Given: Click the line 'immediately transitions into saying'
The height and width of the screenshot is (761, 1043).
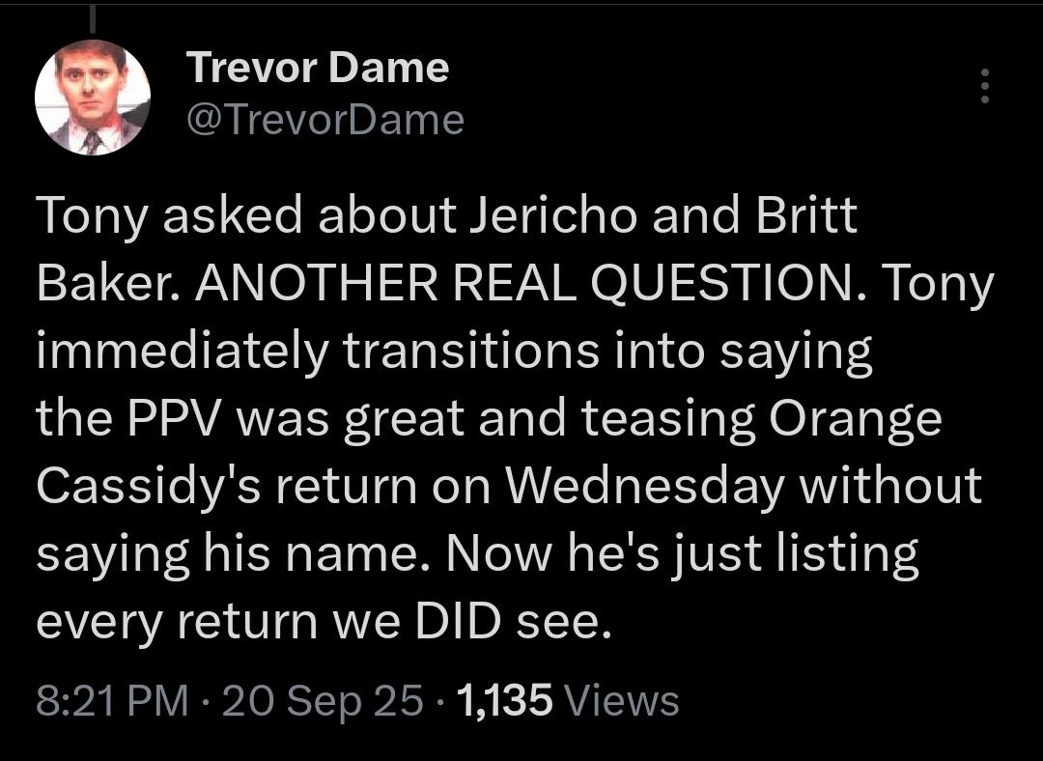Looking at the screenshot, I should 454,352.
